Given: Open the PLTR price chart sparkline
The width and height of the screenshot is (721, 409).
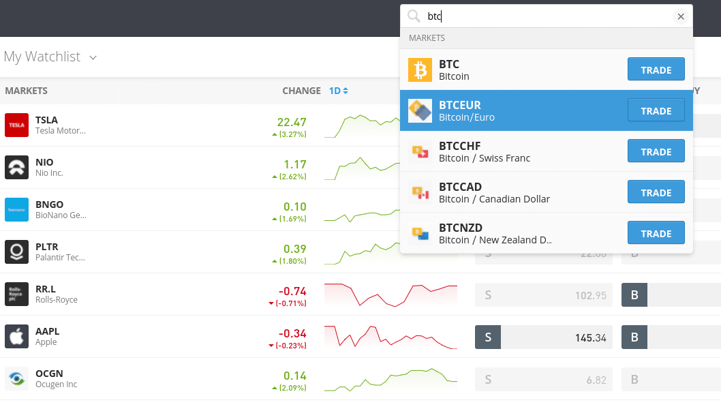Looking at the screenshot, I should coord(362,253).
